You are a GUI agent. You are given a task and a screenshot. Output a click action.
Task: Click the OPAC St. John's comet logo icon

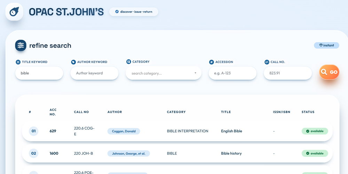click(x=14, y=12)
